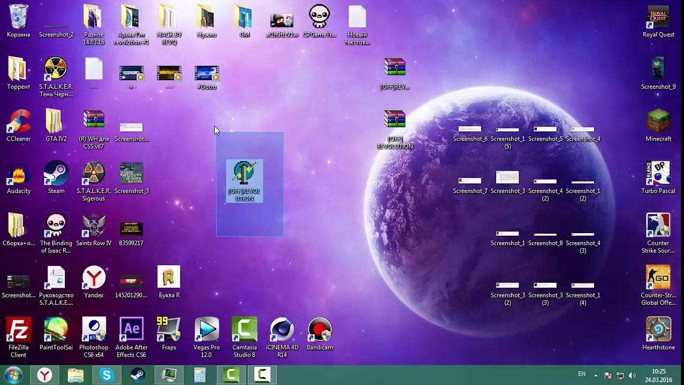684x385 pixels.
Task: Open the volume speaker control
Action: (x=632, y=375)
